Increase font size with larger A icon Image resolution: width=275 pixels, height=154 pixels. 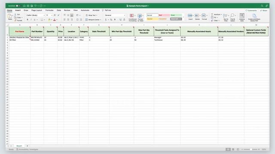[x=55, y=15]
